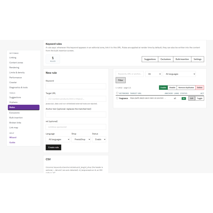Click the TARGET URL column header
This screenshot has height=213, width=213.
point(136,93)
